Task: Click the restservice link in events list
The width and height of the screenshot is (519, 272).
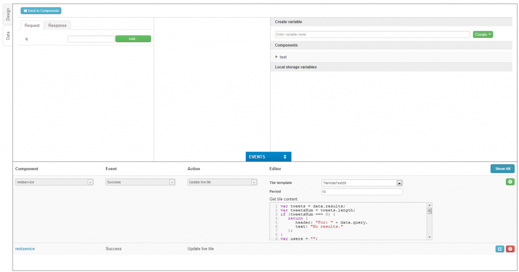Action: click(x=25, y=249)
